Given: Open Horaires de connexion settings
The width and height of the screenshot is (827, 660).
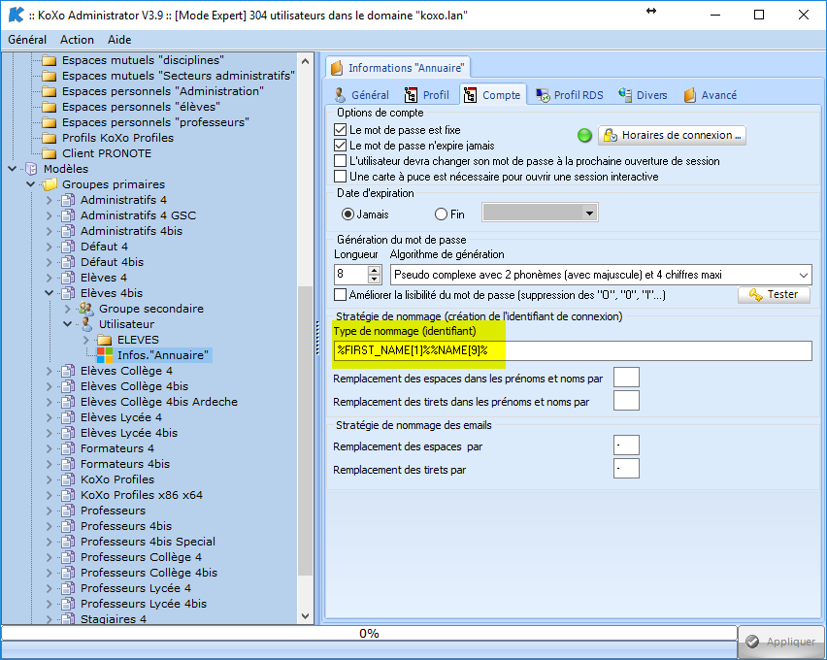Looking at the screenshot, I should coord(672,136).
